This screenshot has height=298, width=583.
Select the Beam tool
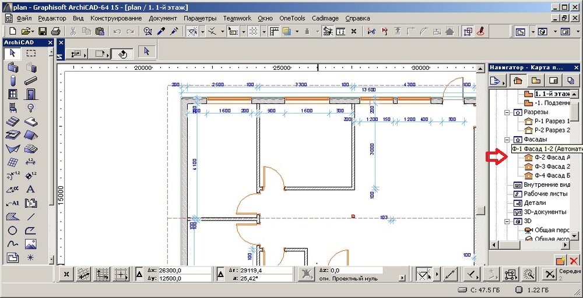tap(31, 80)
